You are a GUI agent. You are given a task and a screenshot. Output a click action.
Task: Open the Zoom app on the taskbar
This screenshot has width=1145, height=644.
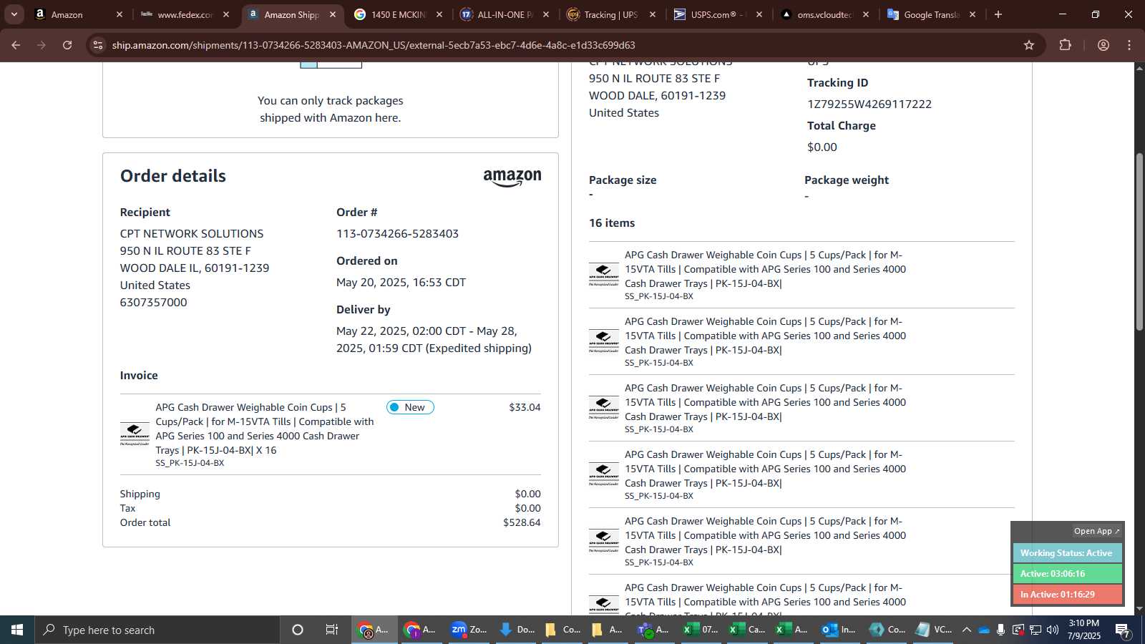pos(469,630)
